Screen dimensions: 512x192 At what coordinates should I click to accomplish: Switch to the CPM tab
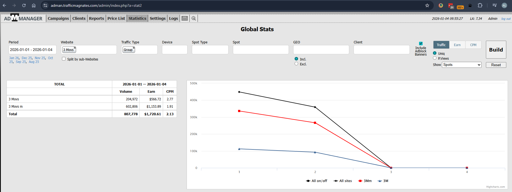(x=473, y=45)
